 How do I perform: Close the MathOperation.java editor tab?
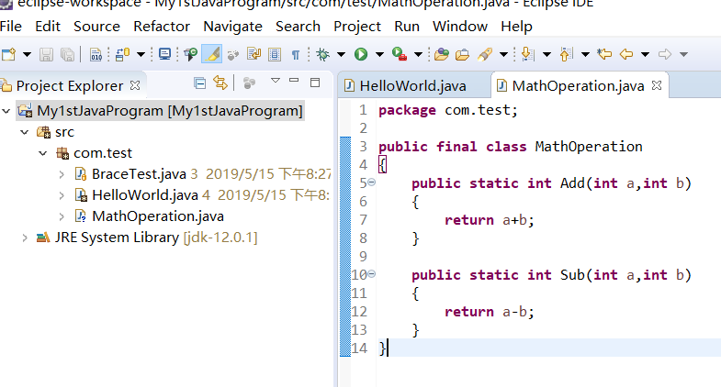click(x=657, y=85)
